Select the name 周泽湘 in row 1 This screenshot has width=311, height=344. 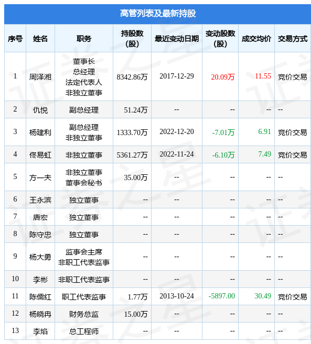[x=40, y=77]
